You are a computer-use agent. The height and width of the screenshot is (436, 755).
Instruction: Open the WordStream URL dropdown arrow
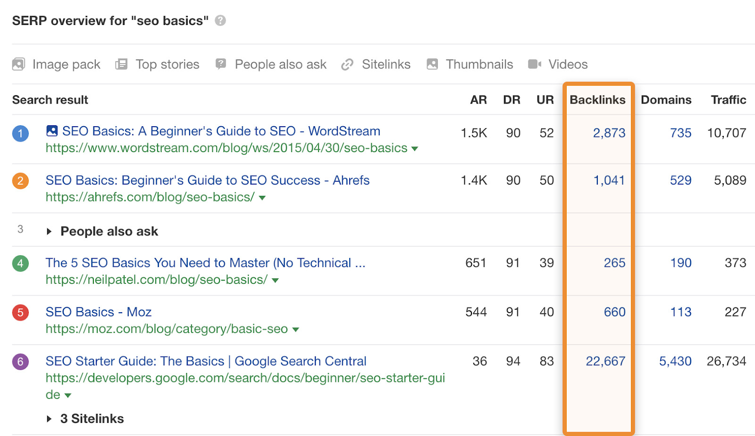(415, 148)
